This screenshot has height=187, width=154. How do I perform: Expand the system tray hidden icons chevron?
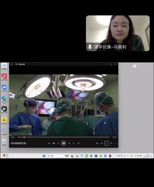coord(116,156)
